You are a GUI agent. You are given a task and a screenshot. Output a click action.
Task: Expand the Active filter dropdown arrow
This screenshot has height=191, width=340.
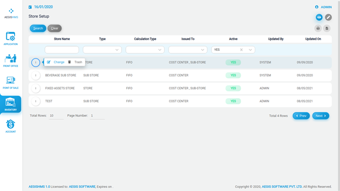250,50
